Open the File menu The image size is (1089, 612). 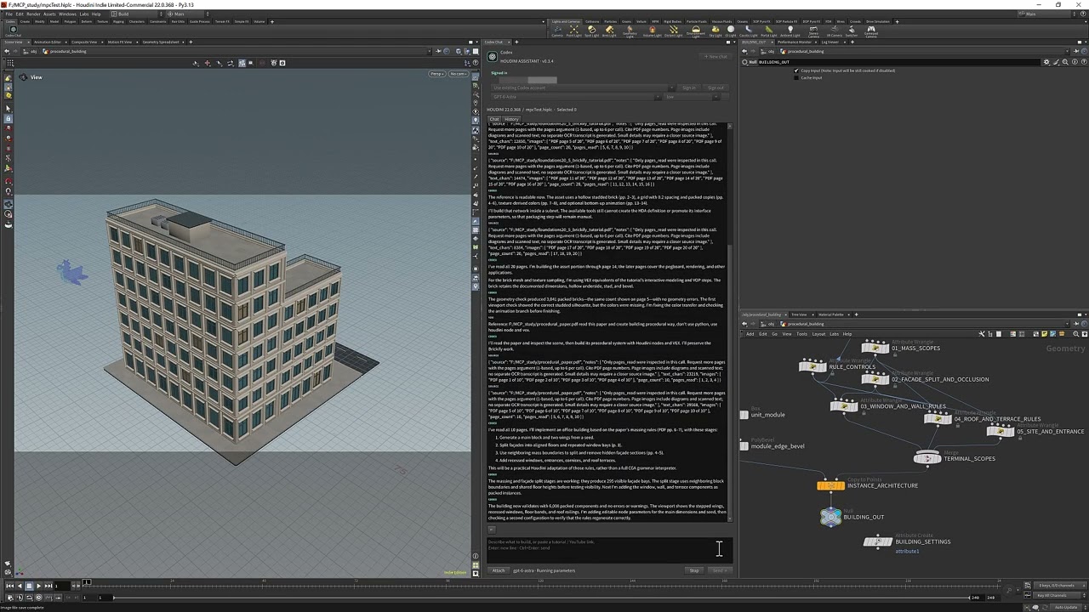tap(9, 14)
